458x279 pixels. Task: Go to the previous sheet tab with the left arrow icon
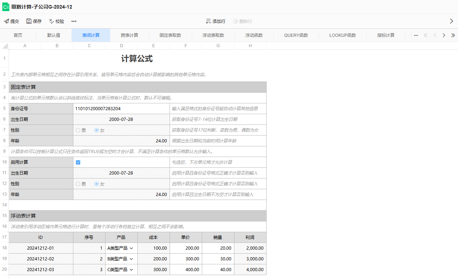[x=434, y=35]
